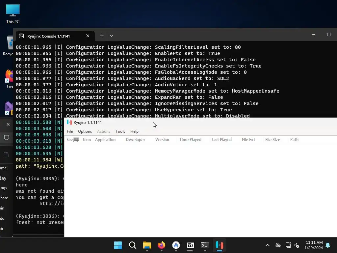The image size is (337, 253).
Task: Switch to Terminal in the taskbar
Action: 205,245
